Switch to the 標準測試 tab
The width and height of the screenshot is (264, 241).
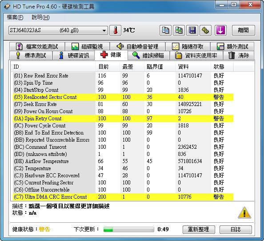tap(31, 56)
